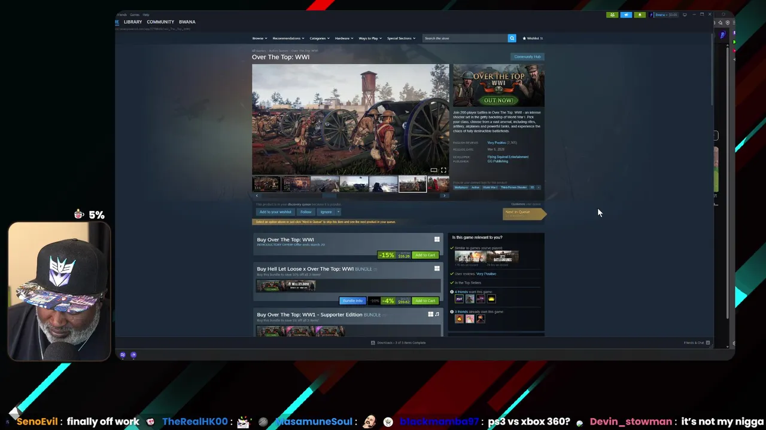The width and height of the screenshot is (766, 430).
Task: Expand the Hardware menu
Action: click(x=344, y=38)
